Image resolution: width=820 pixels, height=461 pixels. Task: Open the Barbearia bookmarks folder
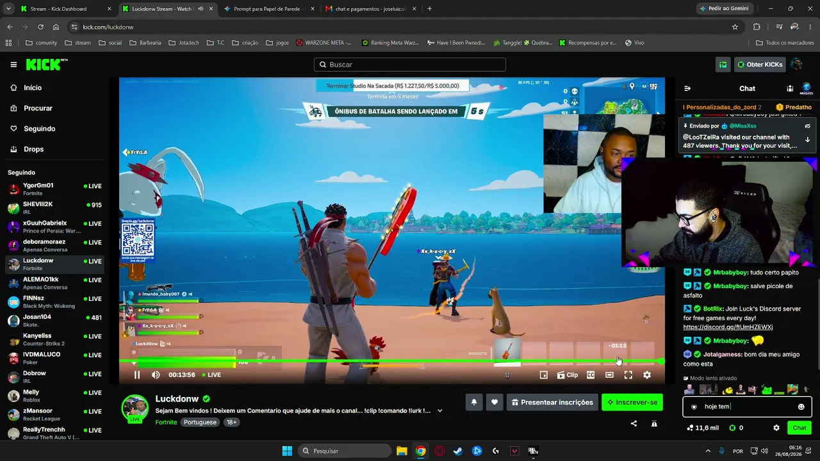(145, 43)
